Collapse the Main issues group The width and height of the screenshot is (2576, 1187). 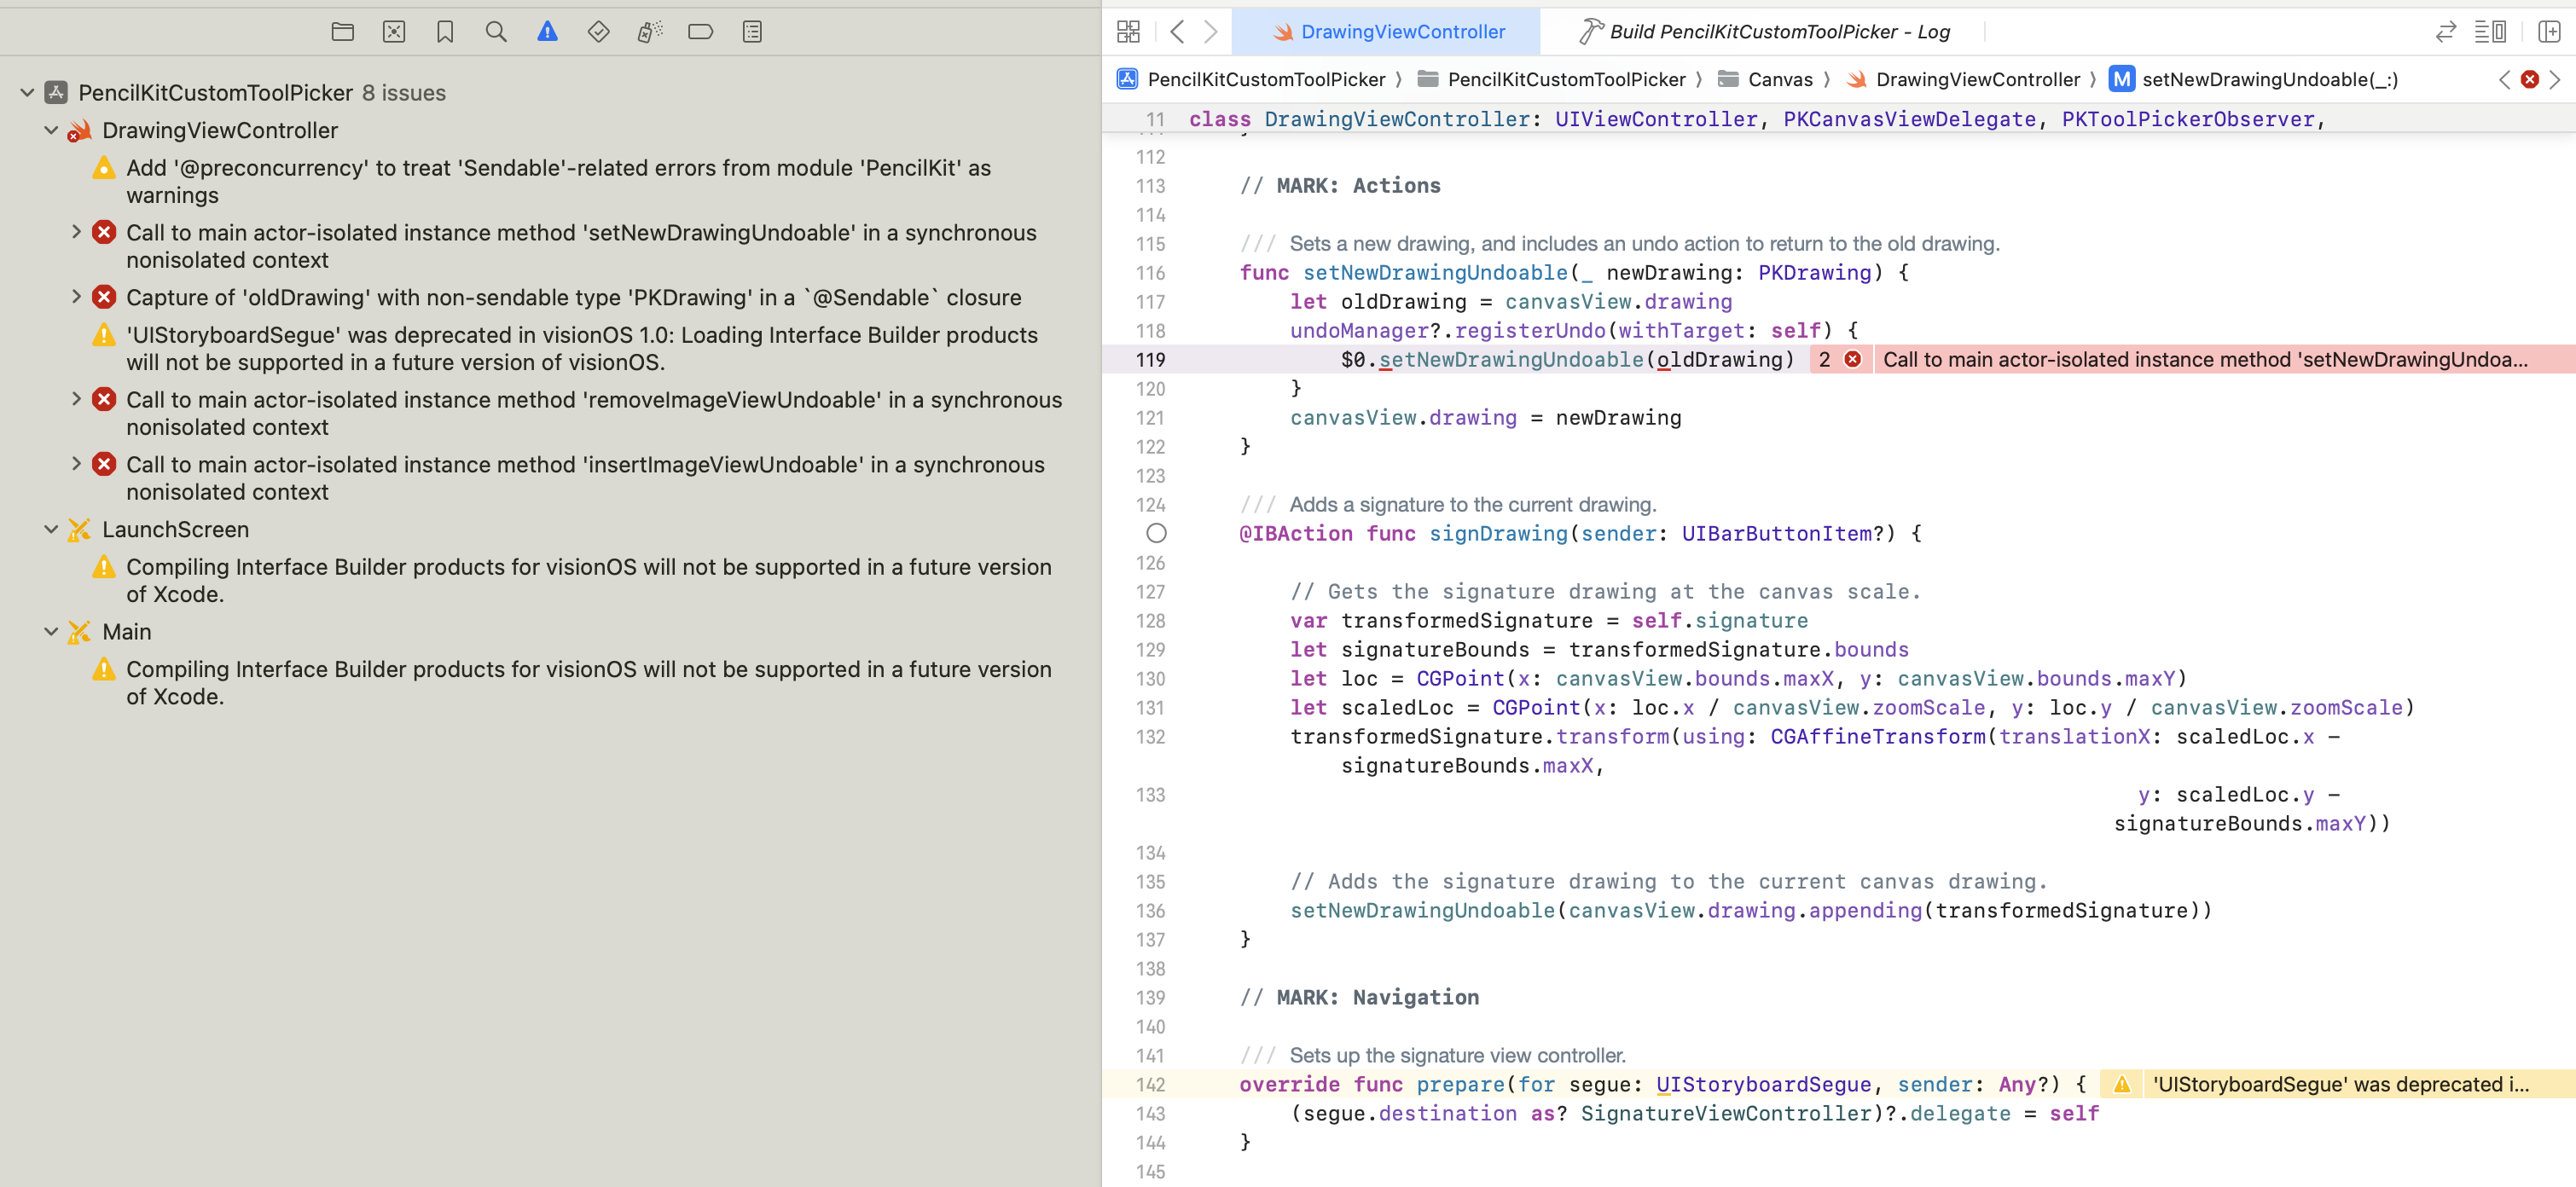pos(51,631)
